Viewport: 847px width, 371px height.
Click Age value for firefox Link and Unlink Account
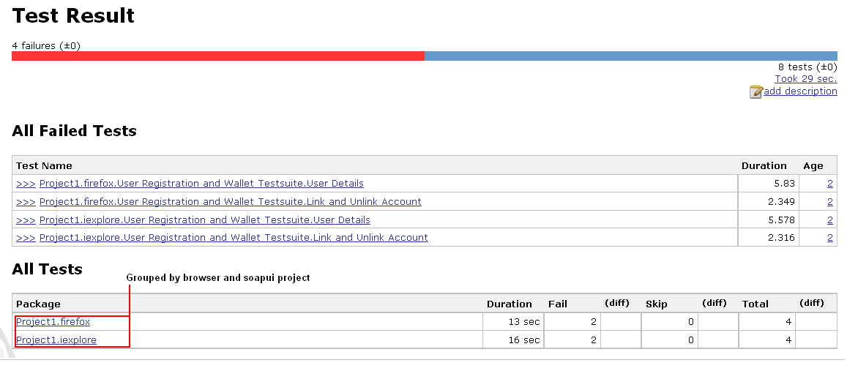[830, 202]
